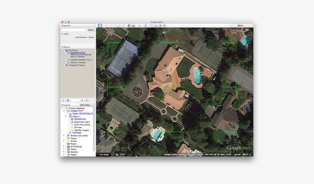Click the Add Placemark pushpin icon

coord(106,26)
